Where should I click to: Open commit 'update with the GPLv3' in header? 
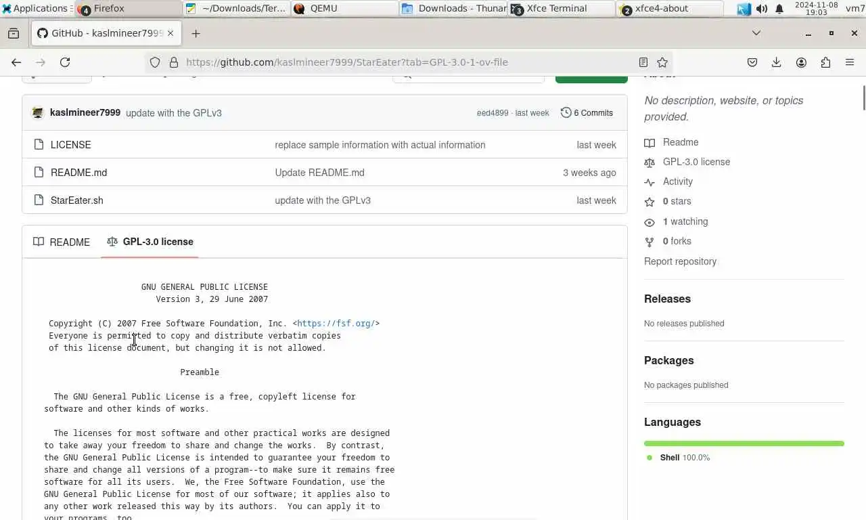174,113
